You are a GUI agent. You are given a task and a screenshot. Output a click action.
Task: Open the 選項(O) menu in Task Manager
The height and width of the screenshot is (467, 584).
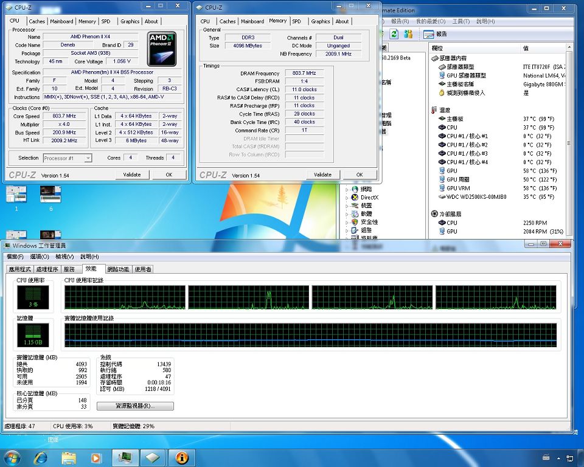40,257
